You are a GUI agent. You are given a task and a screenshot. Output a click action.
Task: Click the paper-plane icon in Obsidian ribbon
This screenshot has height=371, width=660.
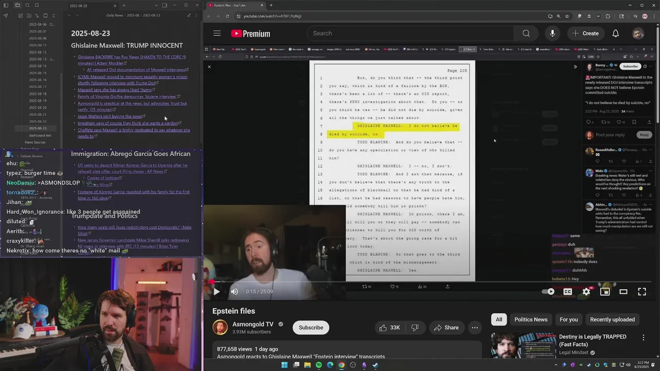pyautogui.click(x=6, y=16)
